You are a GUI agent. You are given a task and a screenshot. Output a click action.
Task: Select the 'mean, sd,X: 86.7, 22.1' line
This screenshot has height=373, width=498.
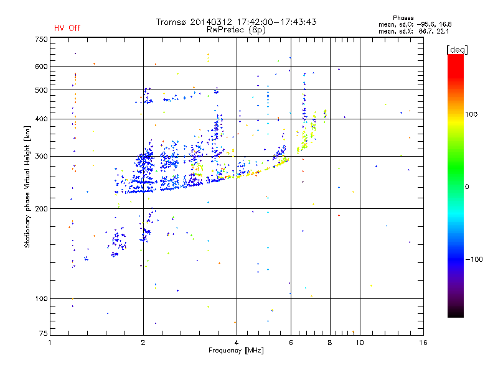coord(413,32)
